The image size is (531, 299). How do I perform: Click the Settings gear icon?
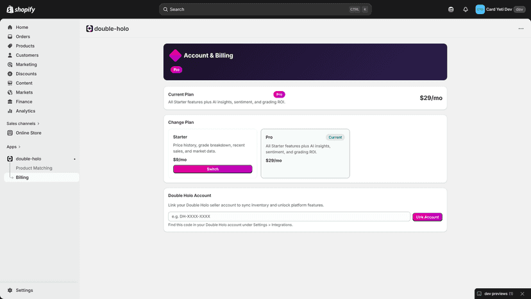pyautogui.click(x=10, y=290)
